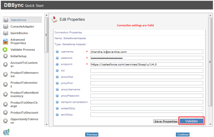Click the username input field
Viewport: 214px width, 137px height.
point(146,51)
